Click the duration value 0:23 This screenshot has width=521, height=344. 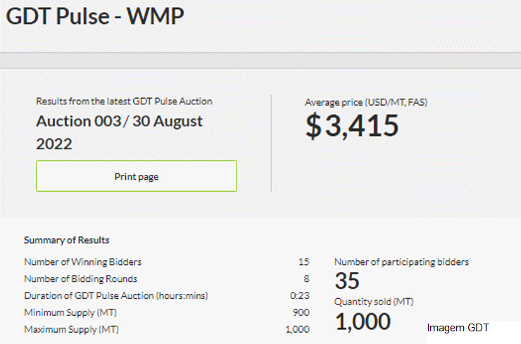point(299,295)
